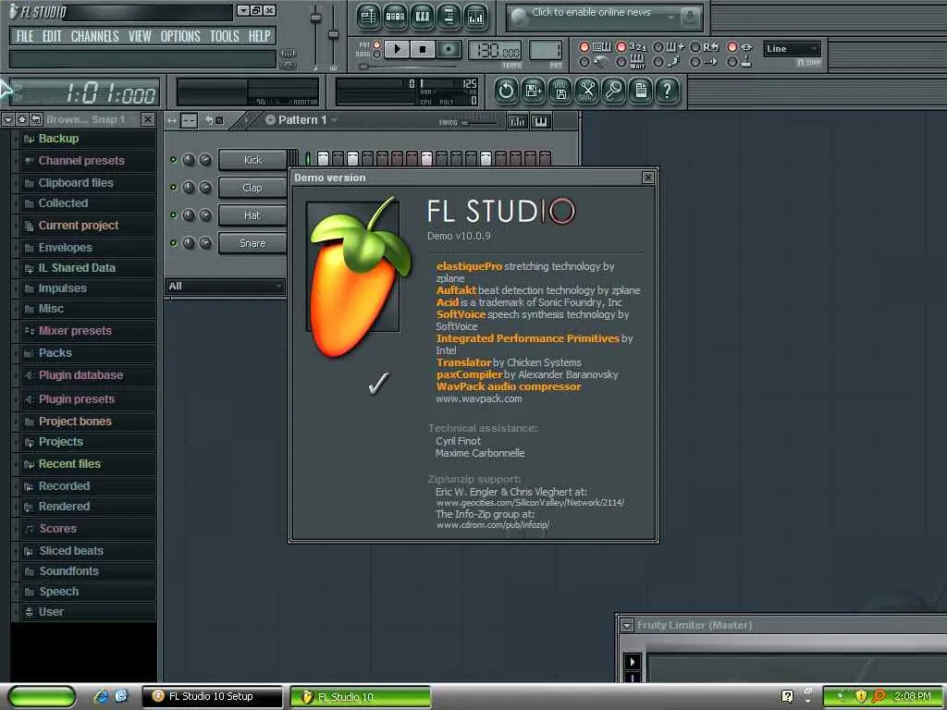Open the audio editor scissors icon
The width and height of the screenshot is (947, 710).
[x=587, y=92]
